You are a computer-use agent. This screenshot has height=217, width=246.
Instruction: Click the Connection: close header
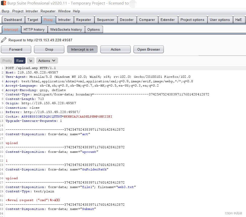(x=22, y=108)
